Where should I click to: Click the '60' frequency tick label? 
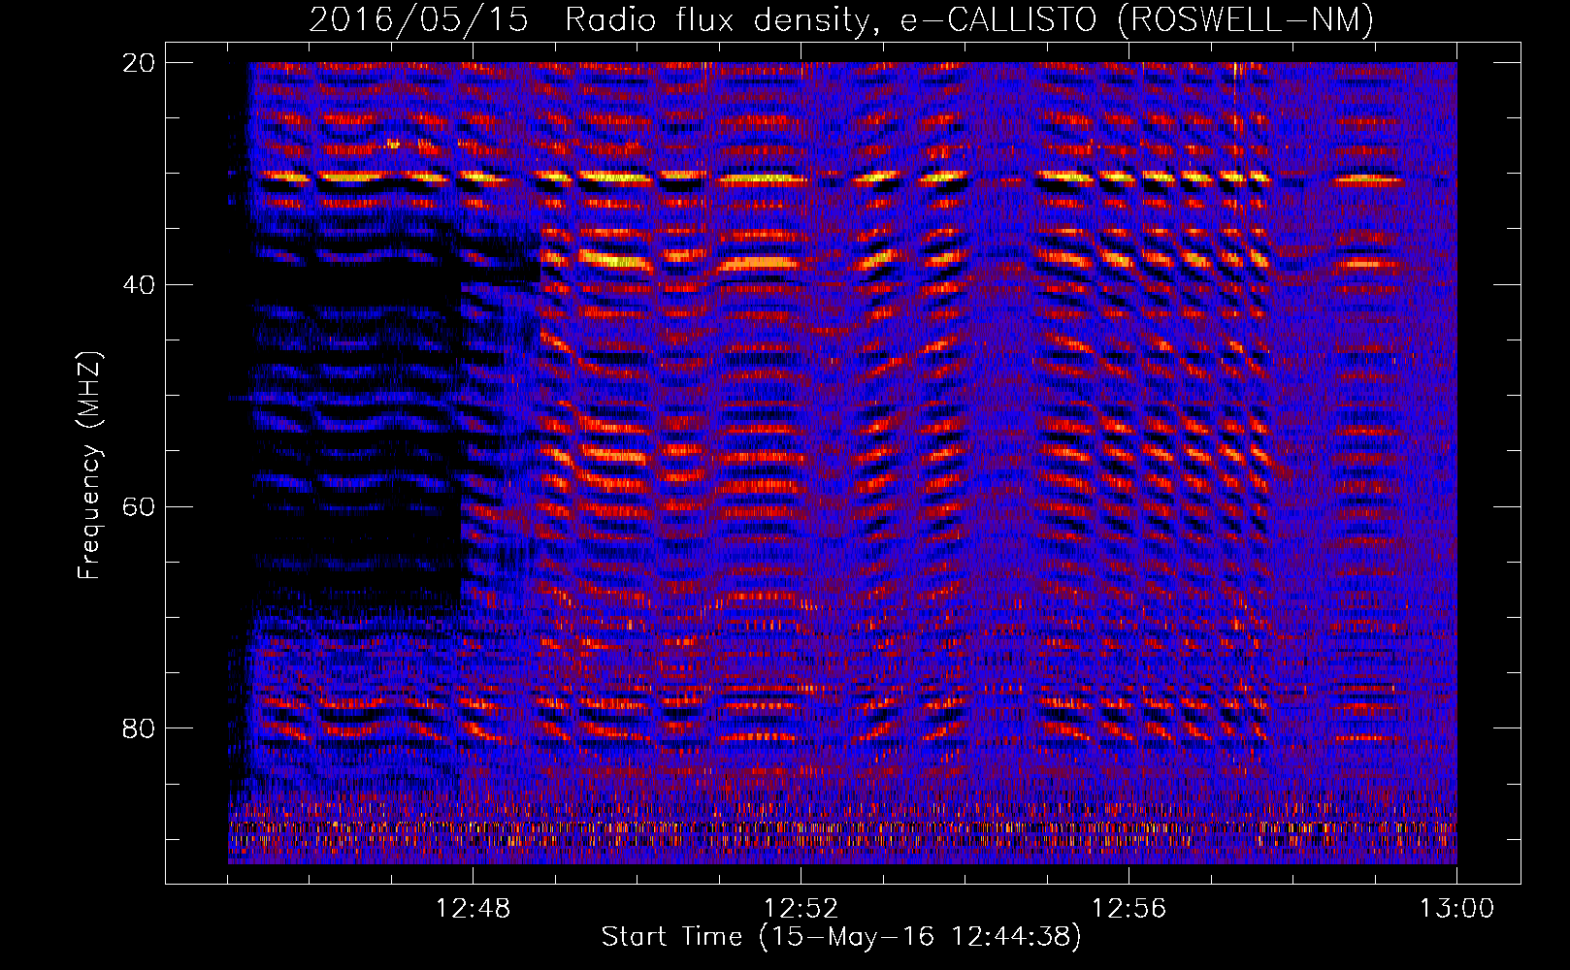point(138,506)
